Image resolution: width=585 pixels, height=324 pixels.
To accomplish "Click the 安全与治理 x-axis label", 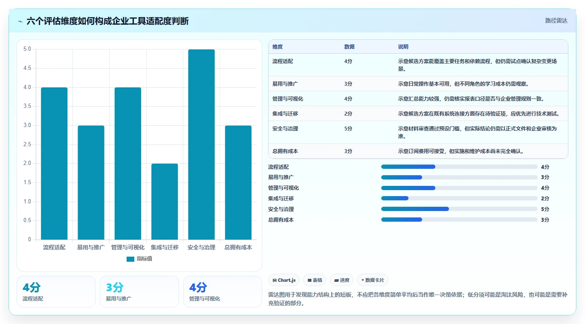I will tap(201, 247).
